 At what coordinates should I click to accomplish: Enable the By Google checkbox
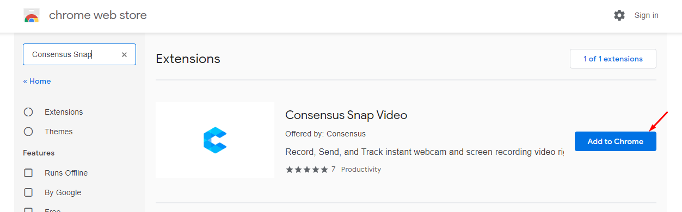tap(28, 192)
